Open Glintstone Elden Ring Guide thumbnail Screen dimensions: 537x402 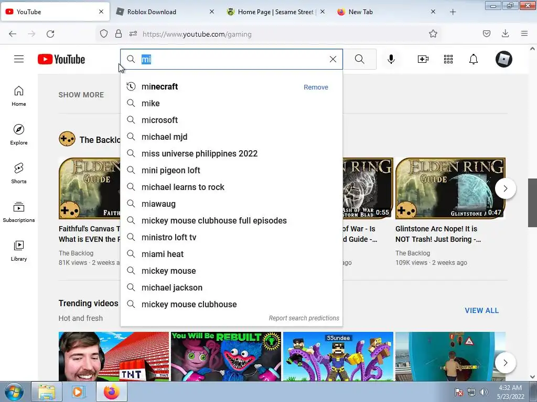450,188
